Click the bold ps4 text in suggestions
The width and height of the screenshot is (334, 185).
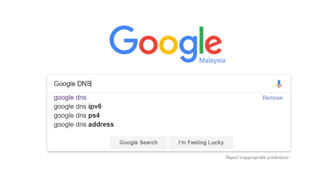coord(94,116)
